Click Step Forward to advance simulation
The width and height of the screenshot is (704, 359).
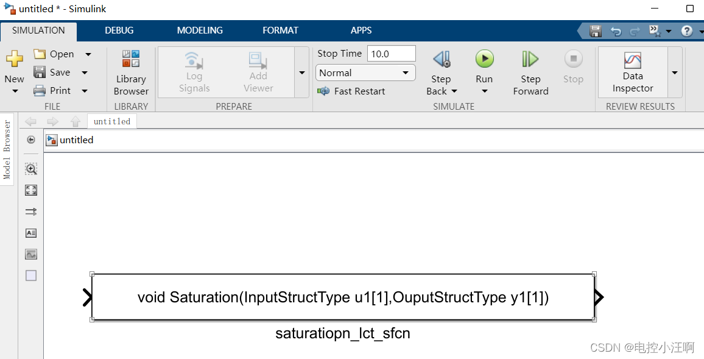point(530,71)
